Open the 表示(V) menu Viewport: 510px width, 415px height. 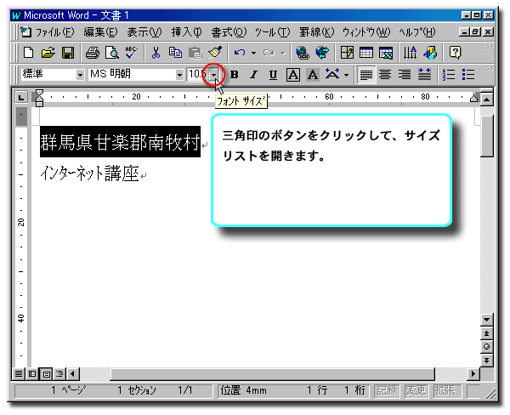(x=144, y=32)
